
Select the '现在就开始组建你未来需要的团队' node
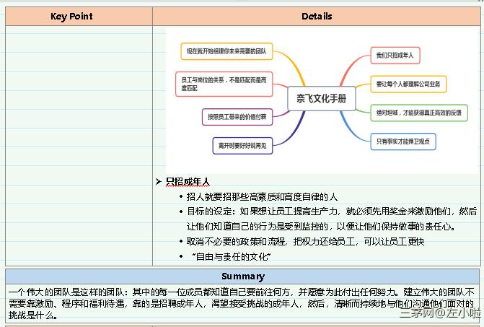click(226, 51)
